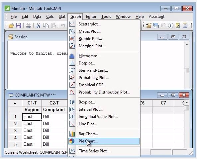Click the Paste clipboard icon
This screenshot has height=159, width=197.
tap(53, 25)
